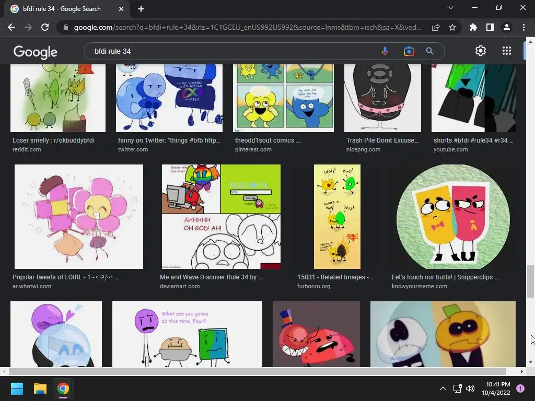Viewport: 535px width, 401px height.
Task: Open the Chrome profile avatar
Action: tap(507, 27)
